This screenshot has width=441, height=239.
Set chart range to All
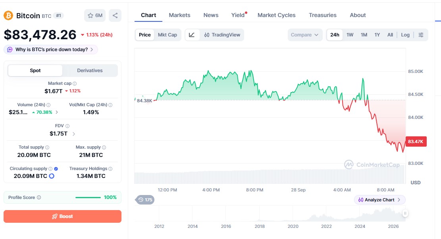point(390,35)
